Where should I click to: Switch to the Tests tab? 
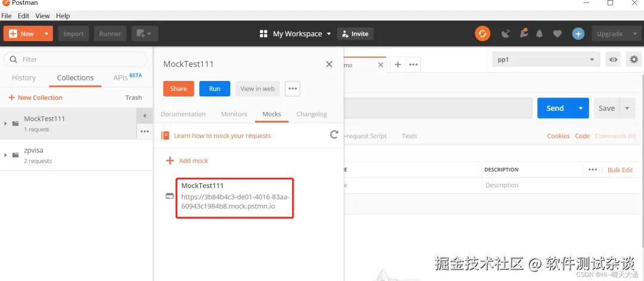(x=410, y=136)
